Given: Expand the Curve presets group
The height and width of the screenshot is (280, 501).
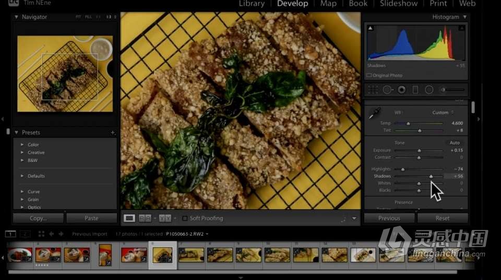Looking at the screenshot, I should pyautogui.click(x=22, y=191).
